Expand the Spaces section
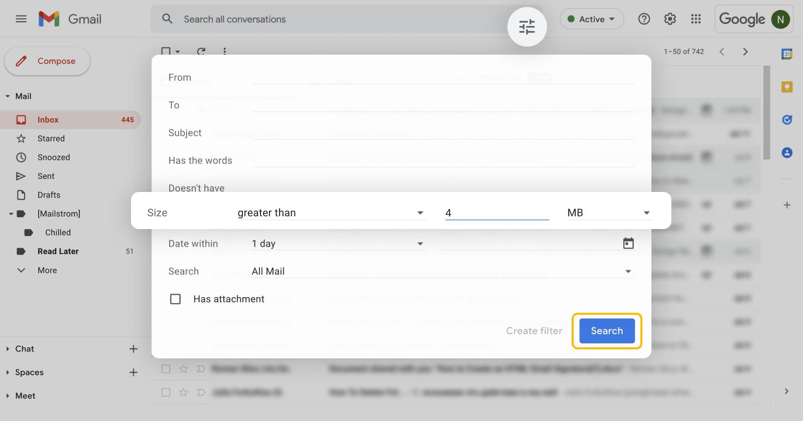 click(x=8, y=372)
